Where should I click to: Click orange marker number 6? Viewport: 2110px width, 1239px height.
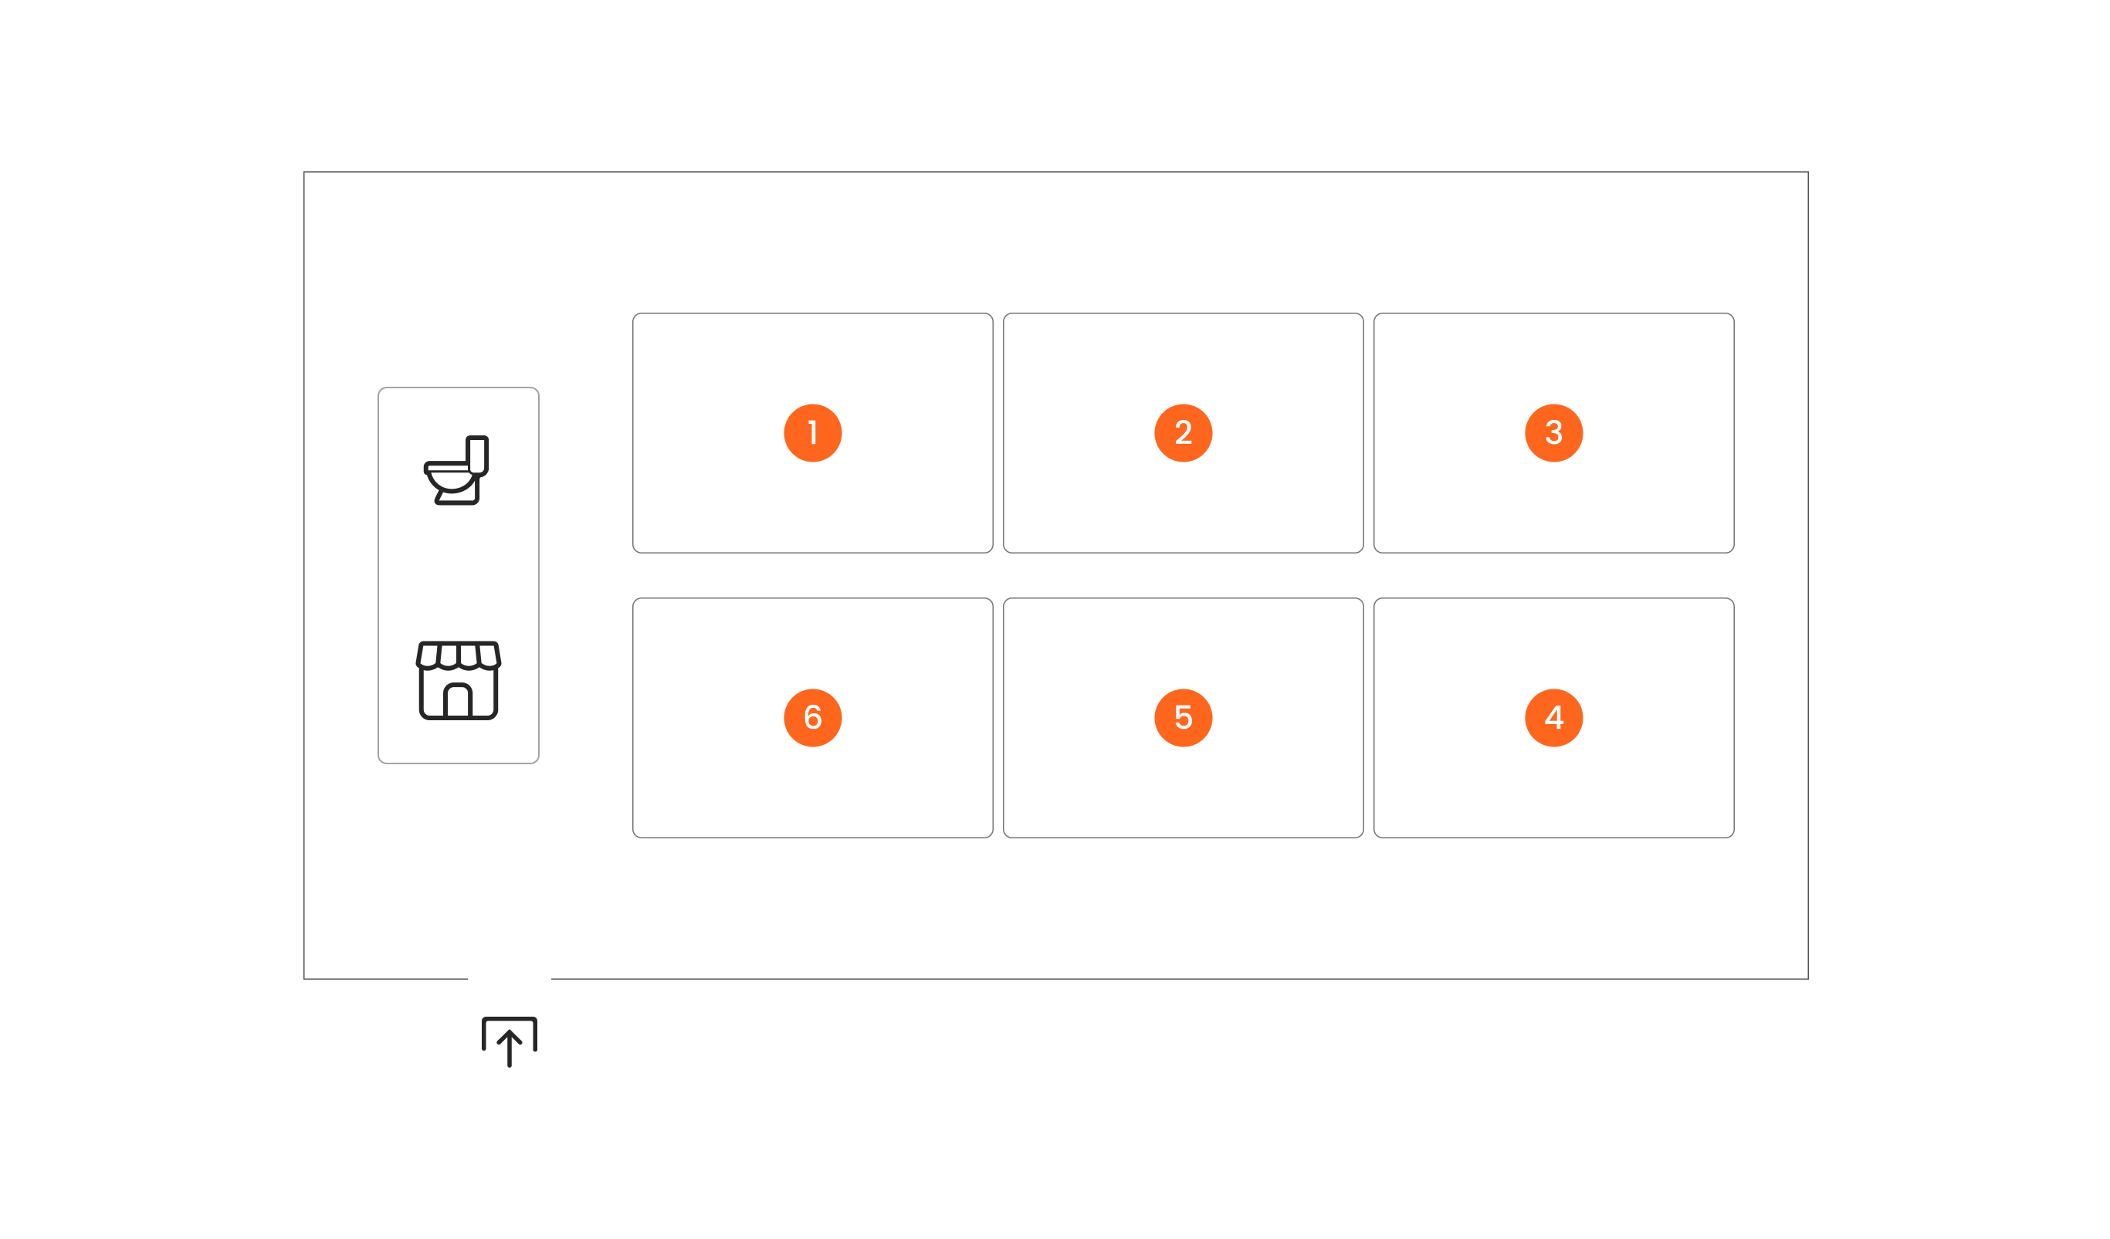812,717
